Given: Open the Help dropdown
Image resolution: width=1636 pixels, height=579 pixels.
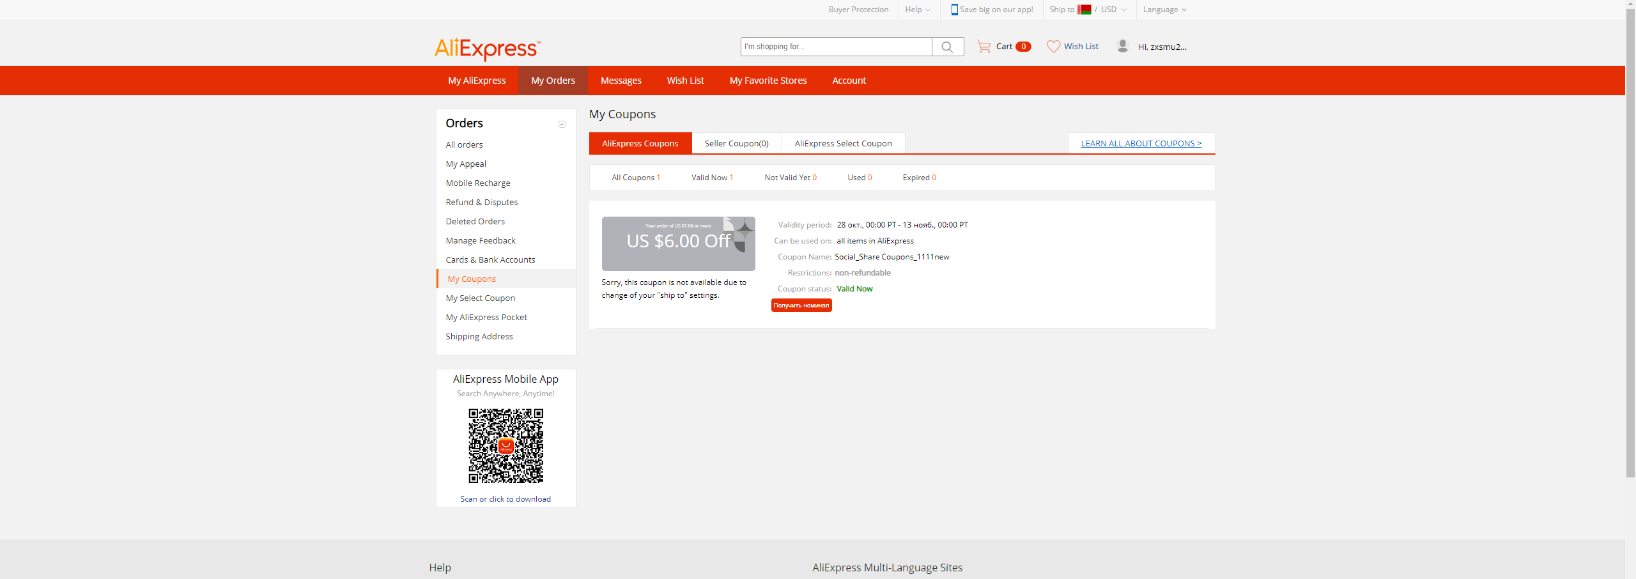Looking at the screenshot, I should click(918, 10).
